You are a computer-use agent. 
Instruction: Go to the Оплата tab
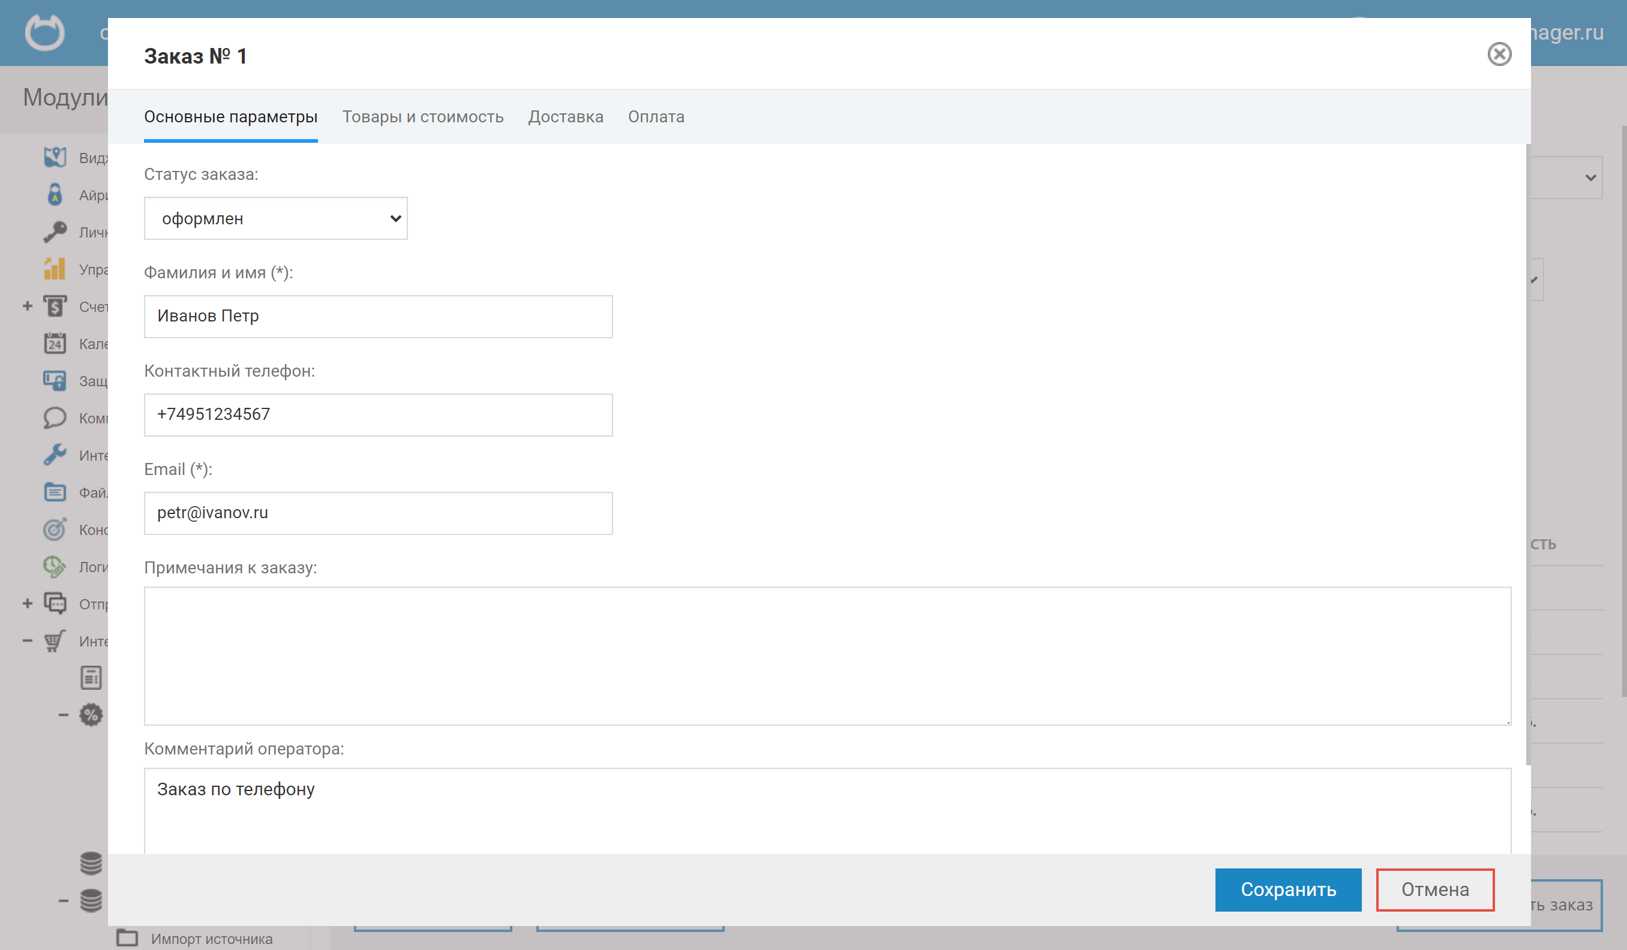[x=656, y=117]
